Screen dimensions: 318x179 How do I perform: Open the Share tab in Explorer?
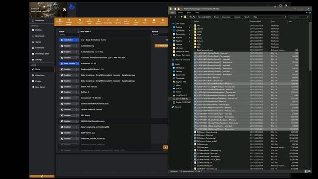tap(189, 13)
